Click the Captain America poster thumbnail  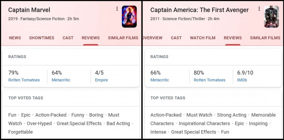coord(271,17)
